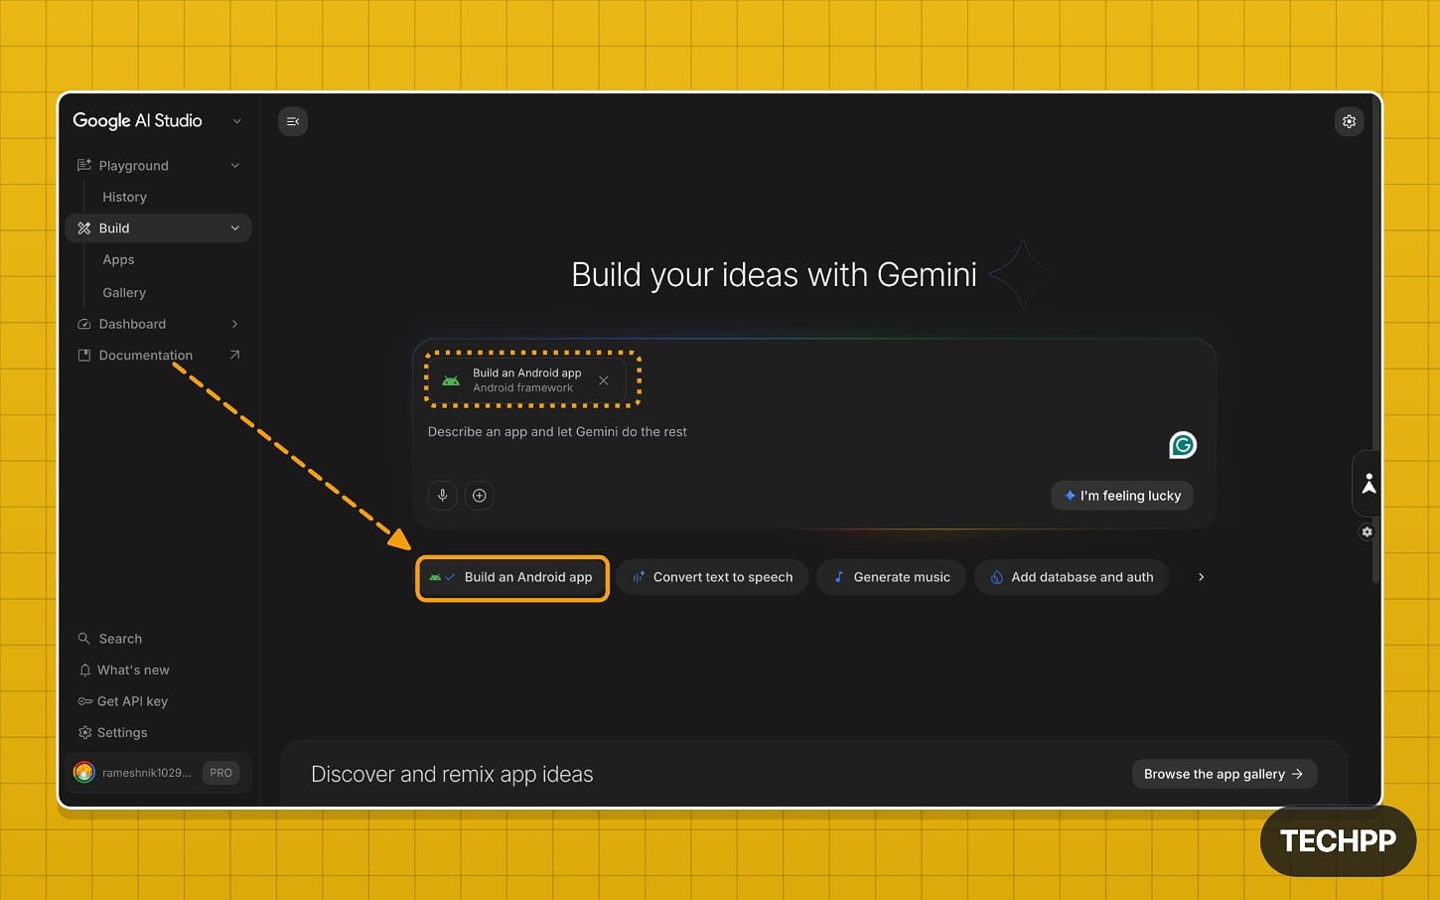Click the Grammarly icon in prompt box
The image size is (1440, 900).
point(1183,445)
